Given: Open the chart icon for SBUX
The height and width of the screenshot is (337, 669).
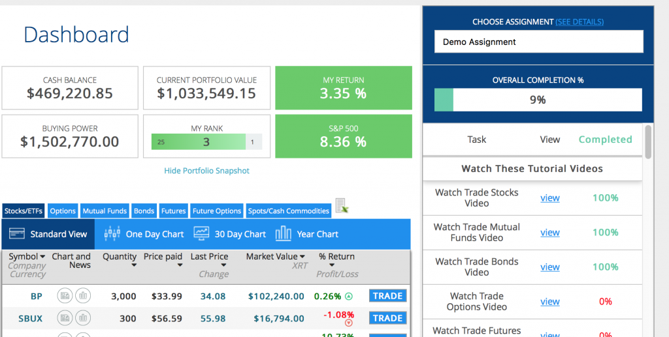Looking at the screenshot, I should click(x=83, y=318).
